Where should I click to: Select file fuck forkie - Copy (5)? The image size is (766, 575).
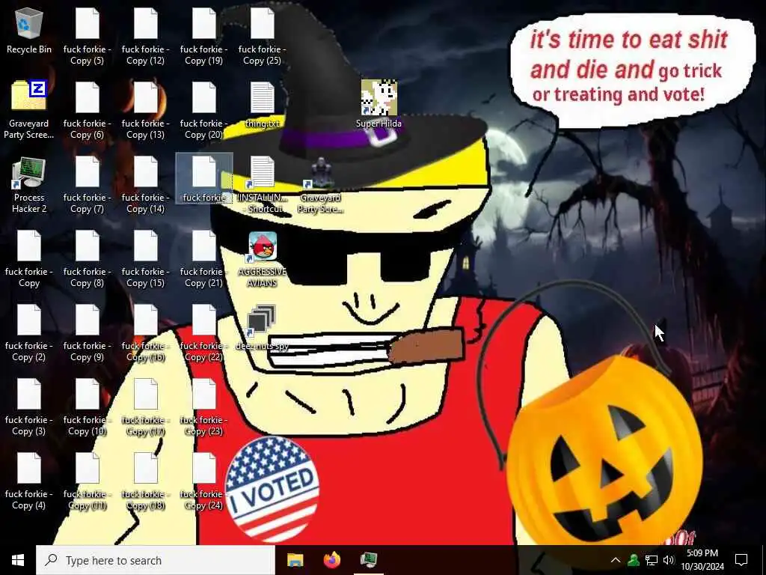point(88,37)
